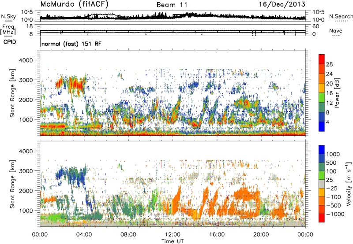Click the 'Velocity [m s-1]' colorbar label
This screenshot has width=353, height=244.
tap(349, 184)
